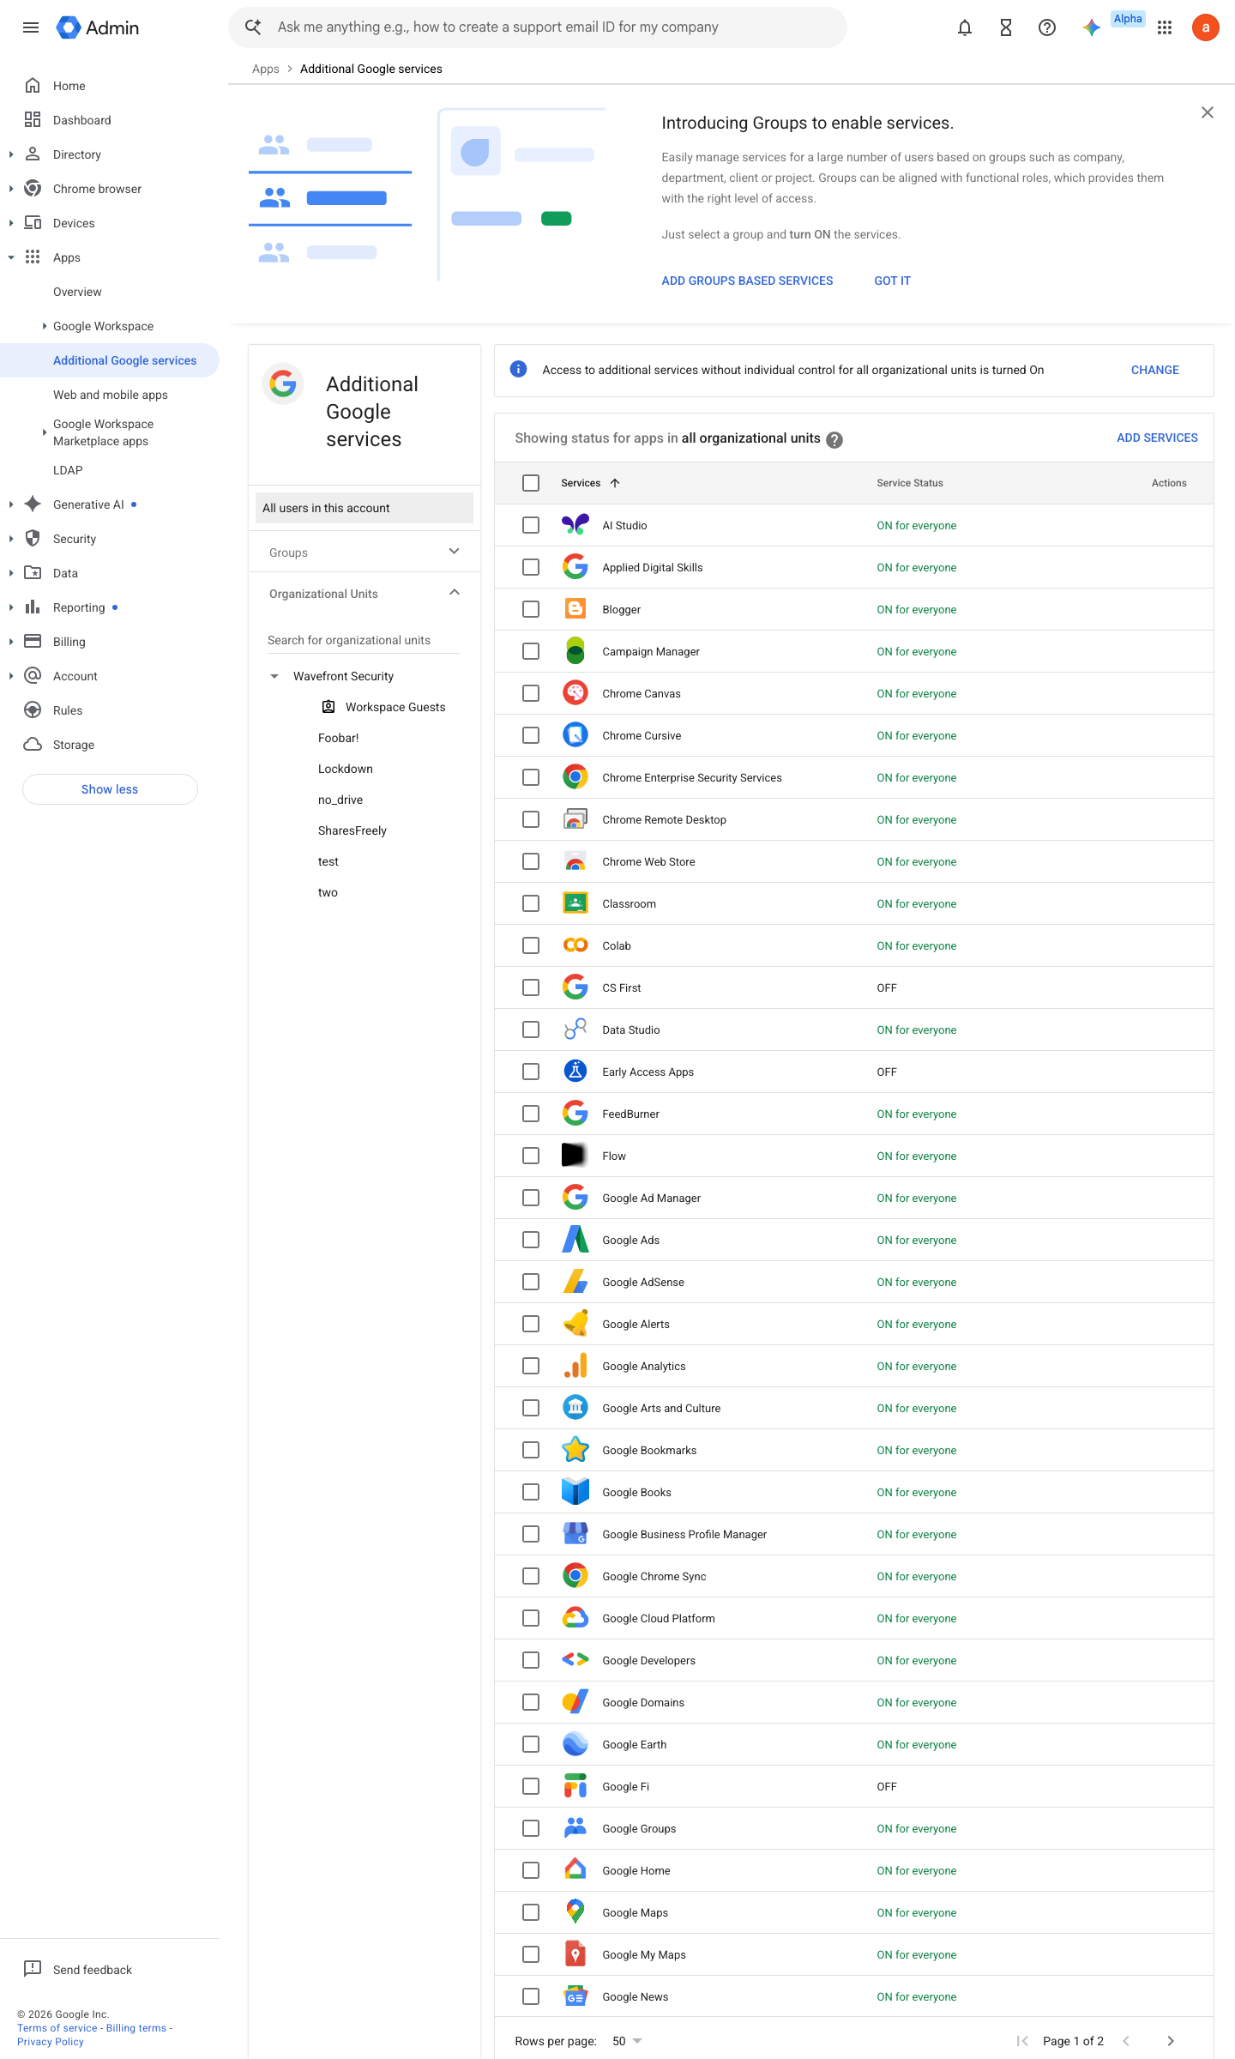Select the Chrome Web Store checkbox

531,861
